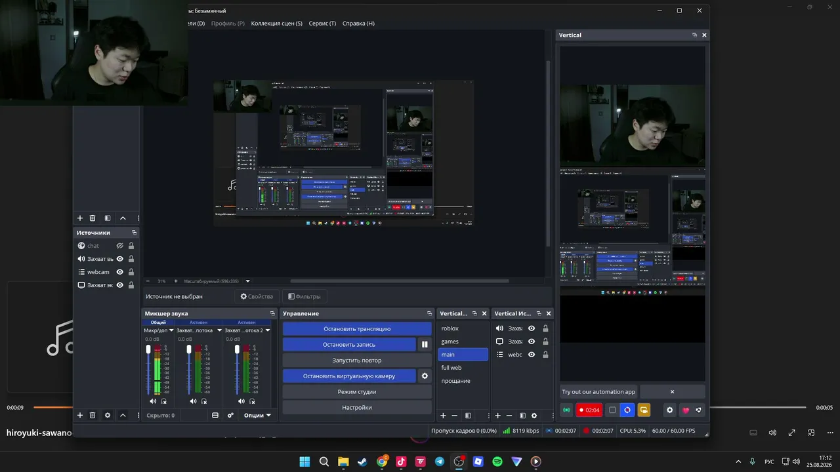Open virtual camera settings gear
Viewport: 840px width, 472px height.
pyautogui.click(x=425, y=376)
